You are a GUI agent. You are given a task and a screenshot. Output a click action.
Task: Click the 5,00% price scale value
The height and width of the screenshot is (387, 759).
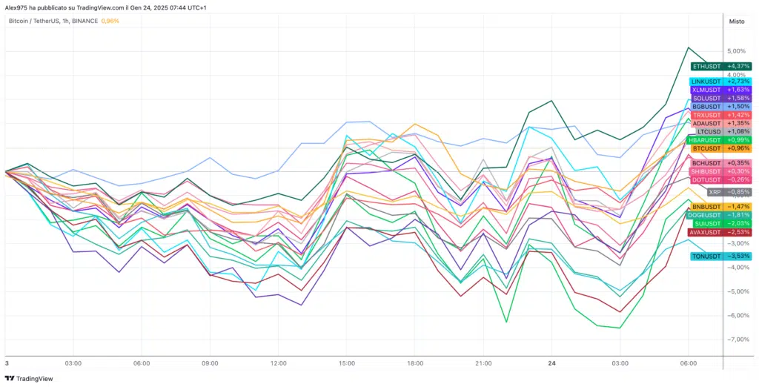coord(736,51)
